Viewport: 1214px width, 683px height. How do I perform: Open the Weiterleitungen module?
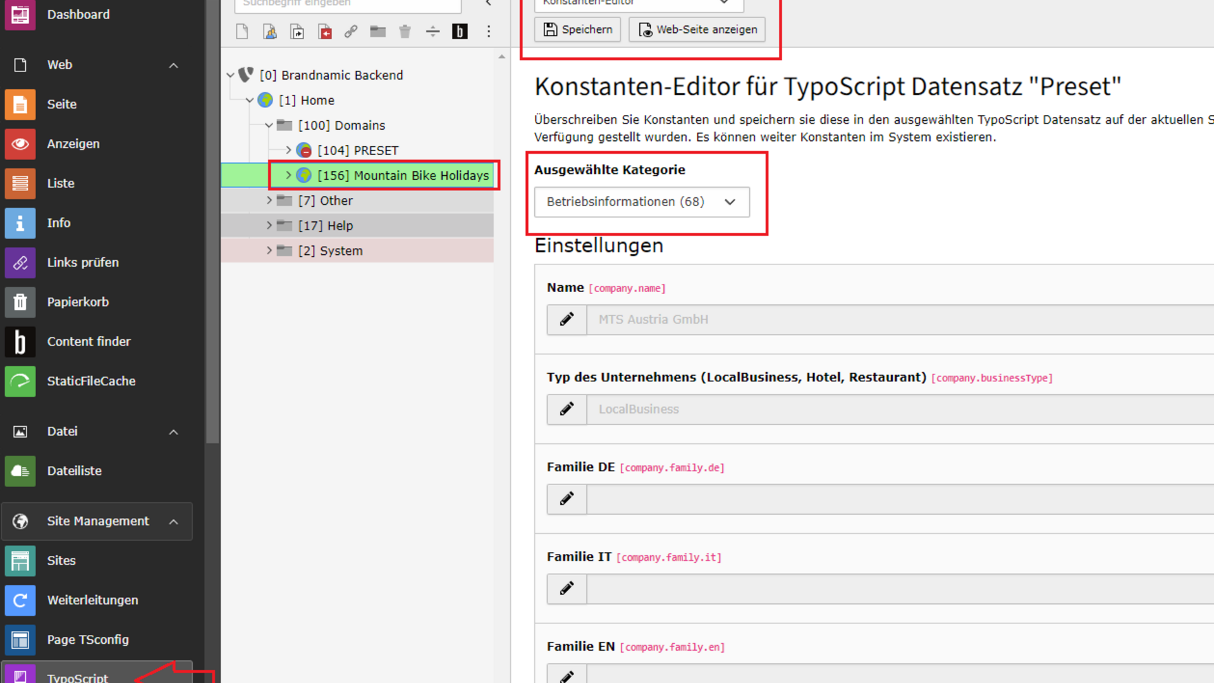[92, 600]
